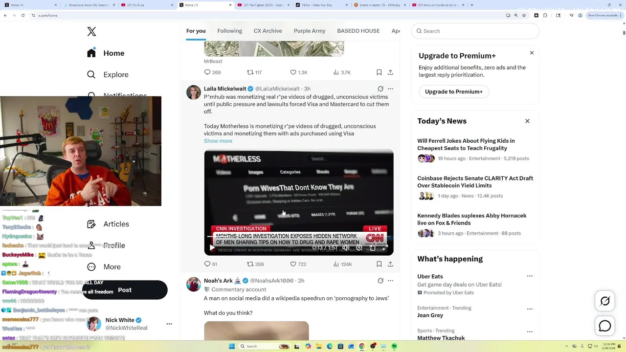Open account options next to Nick White
The width and height of the screenshot is (626, 352).
click(x=169, y=324)
